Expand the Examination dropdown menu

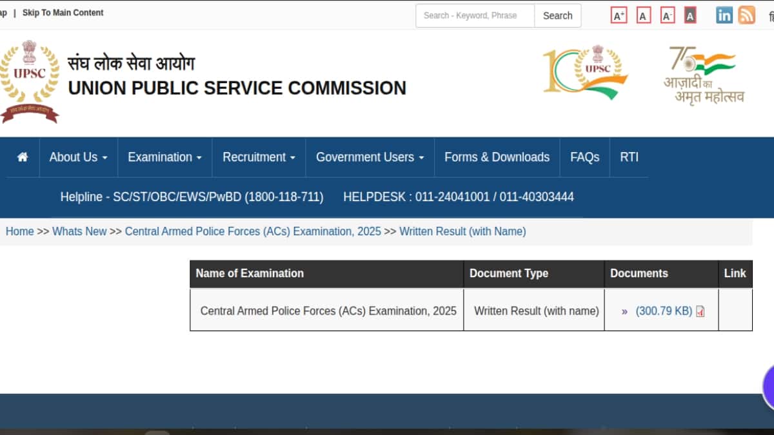164,157
